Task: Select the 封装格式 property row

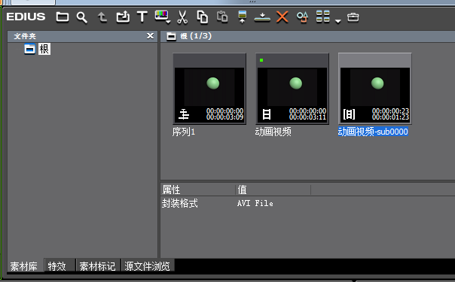Action: [x=307, y=203]
